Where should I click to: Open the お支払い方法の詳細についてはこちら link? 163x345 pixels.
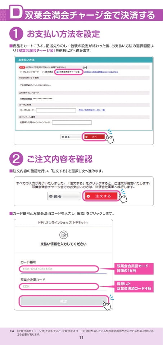[x=101, y=72]
